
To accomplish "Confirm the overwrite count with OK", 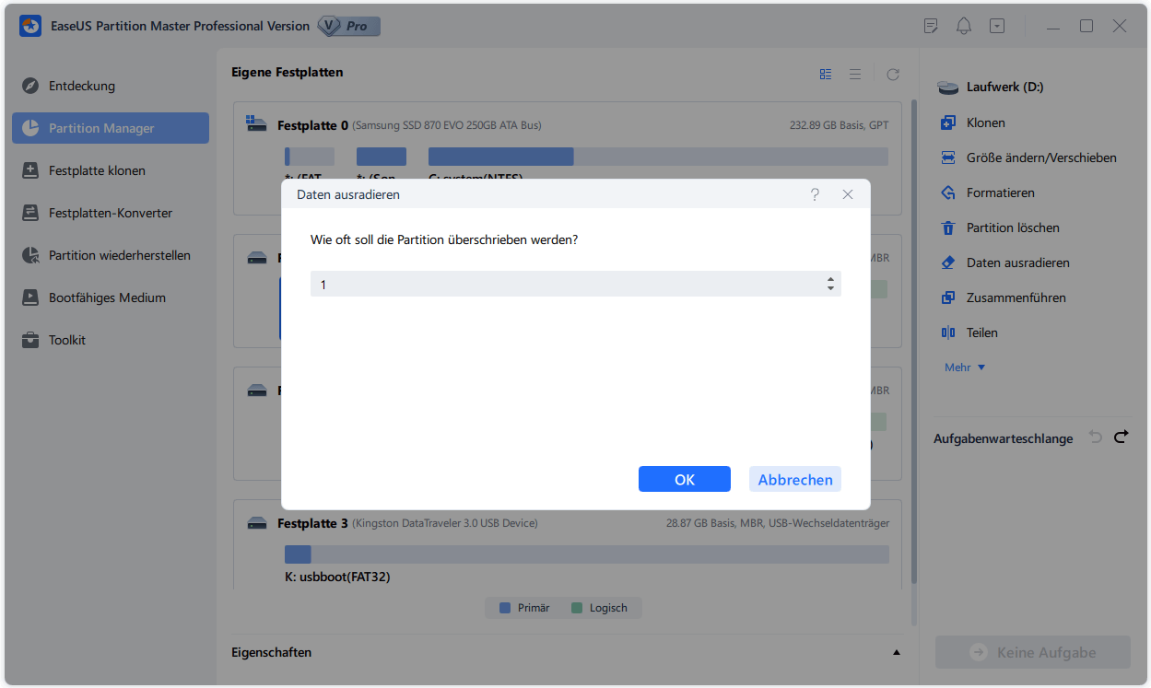I will pos(684,479).
